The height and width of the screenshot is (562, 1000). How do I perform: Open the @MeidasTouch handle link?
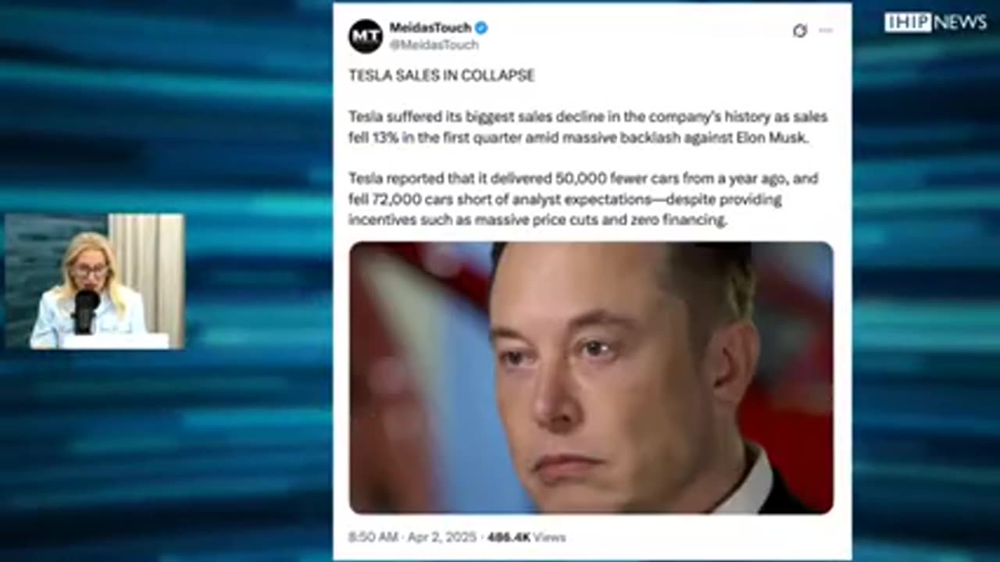pos(434,44)
